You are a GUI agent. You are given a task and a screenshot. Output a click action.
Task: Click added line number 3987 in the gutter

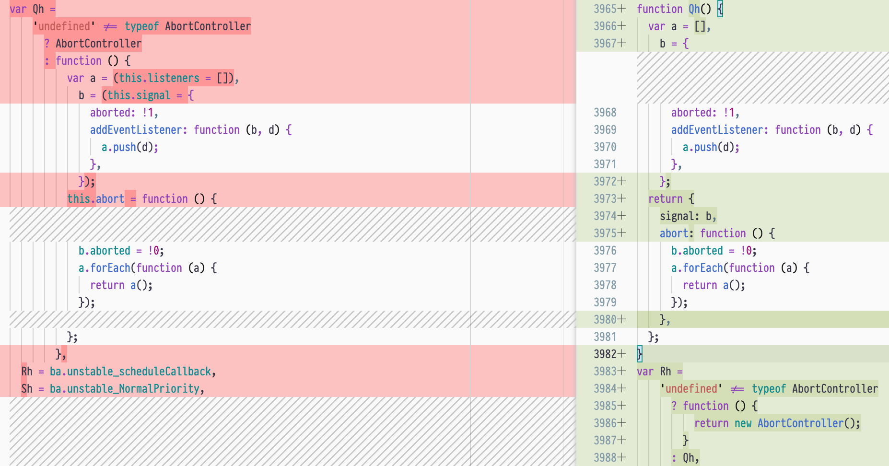pos(605,441)
